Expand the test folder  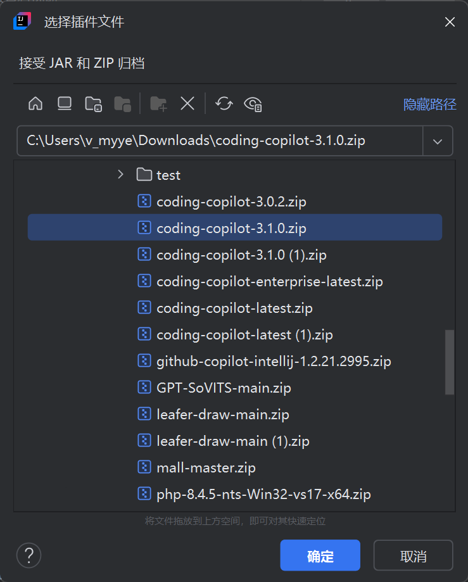(120, 174)
